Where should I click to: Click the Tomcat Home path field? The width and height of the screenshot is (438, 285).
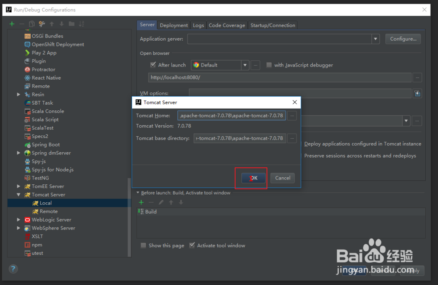[232, 116]
